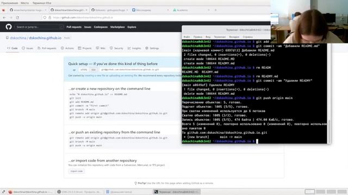Open the Security tab
The image size is (348, 195).
(116, 48)
